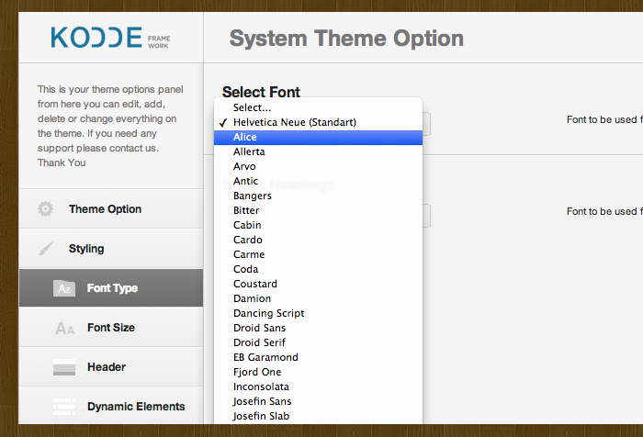Click the Dynamic Elements list icon
This screenshot has height=437, width=643.
coord(64,407)
